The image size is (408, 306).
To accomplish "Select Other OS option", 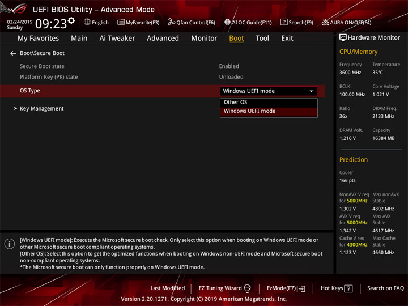I will pos(269,102).
